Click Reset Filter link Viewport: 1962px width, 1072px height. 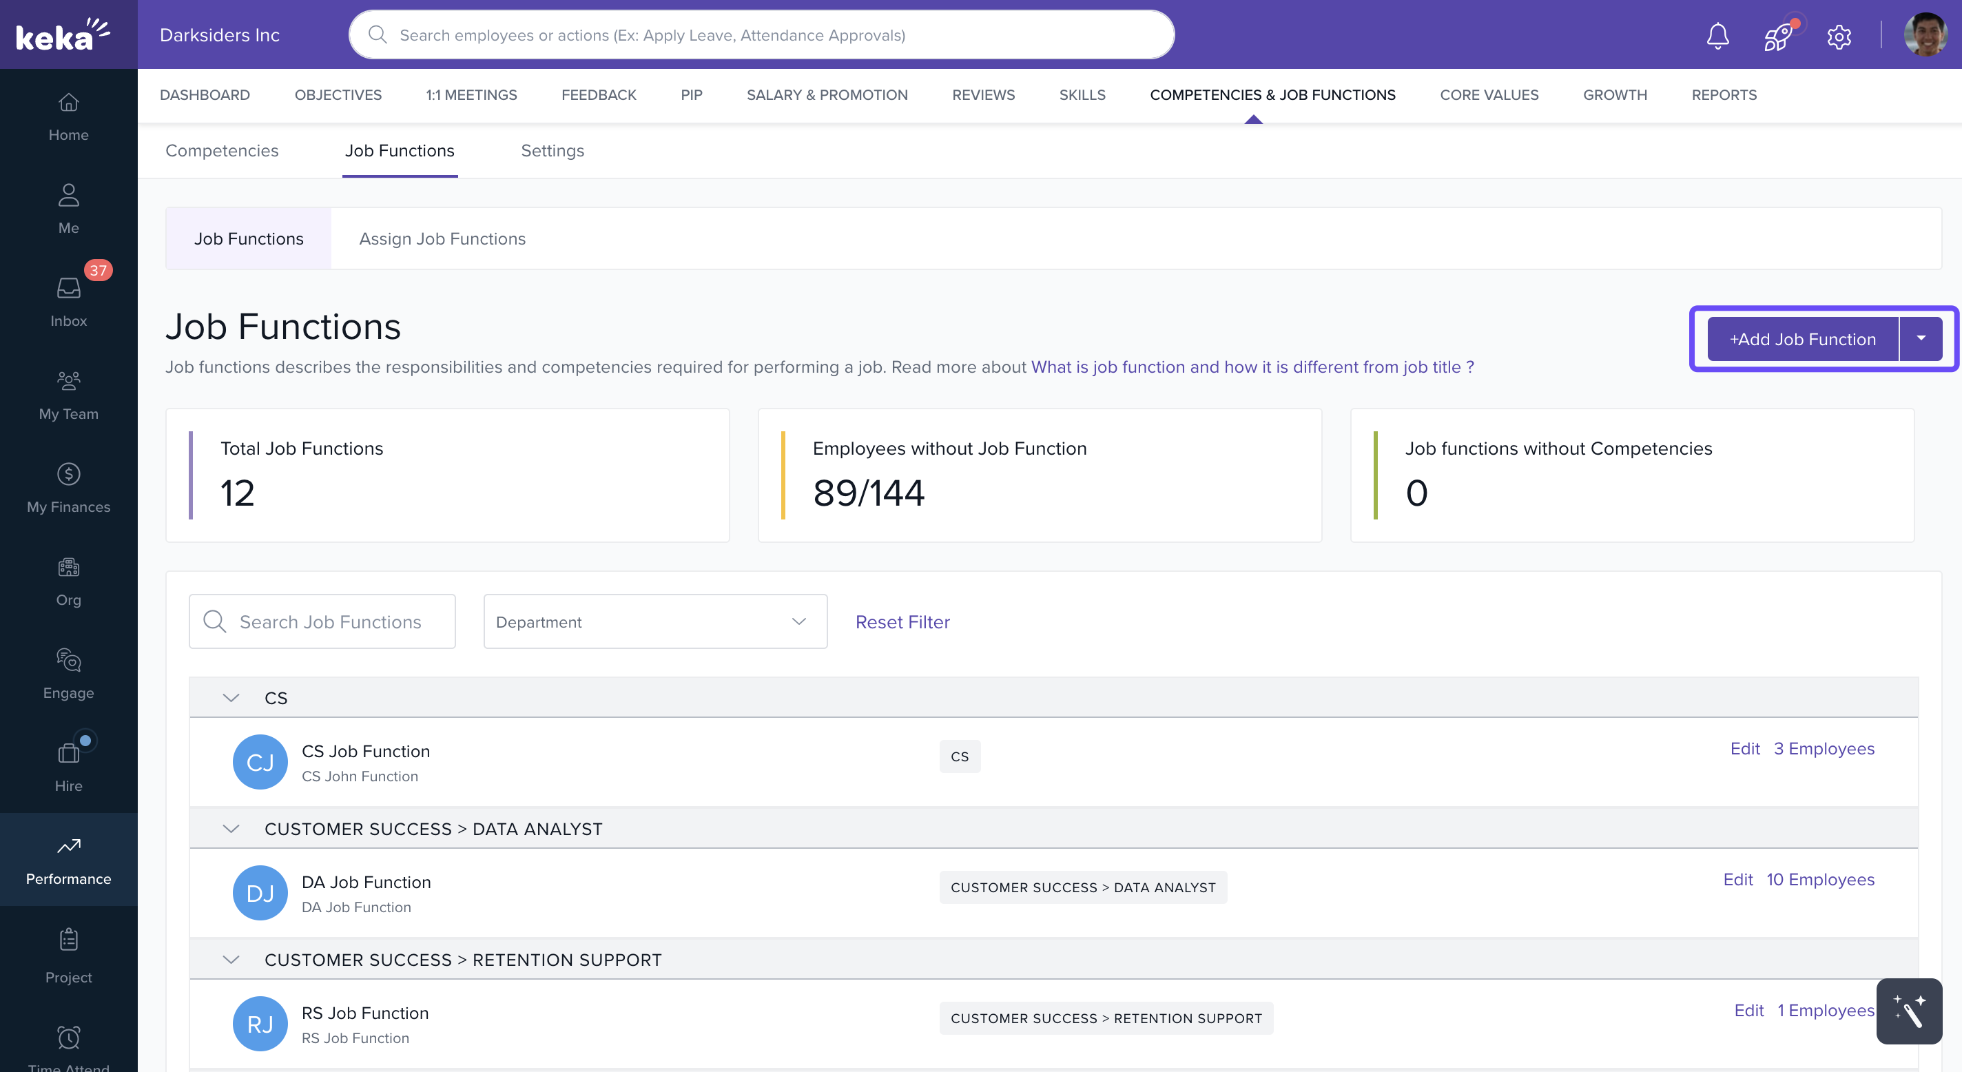[x=902, y=621]
